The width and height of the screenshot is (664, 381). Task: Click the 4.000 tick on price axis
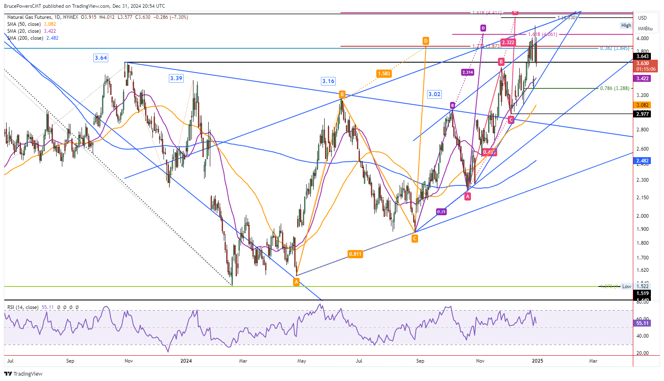(x=642, y=38)
